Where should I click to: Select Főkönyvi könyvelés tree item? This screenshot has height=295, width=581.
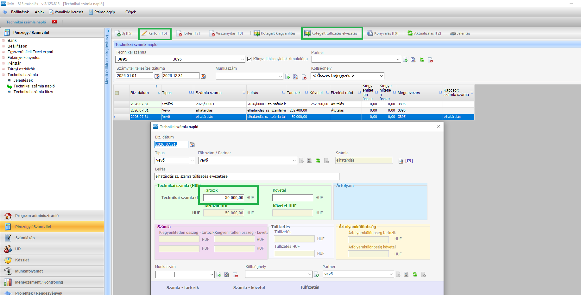point(24,58)
